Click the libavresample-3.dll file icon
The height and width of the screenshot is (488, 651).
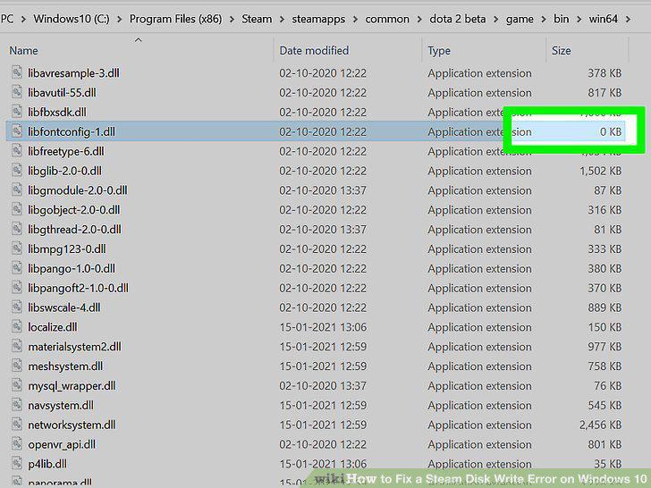pyautogui.click(x=17, y=72)
